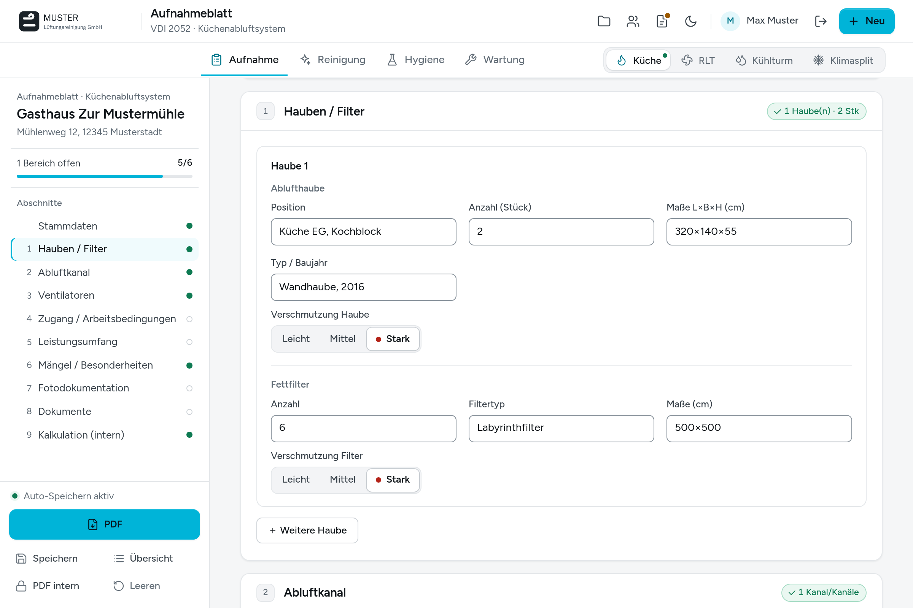Click the logout arrow icon
The image size is (913, 608).
tap(820, 21)
